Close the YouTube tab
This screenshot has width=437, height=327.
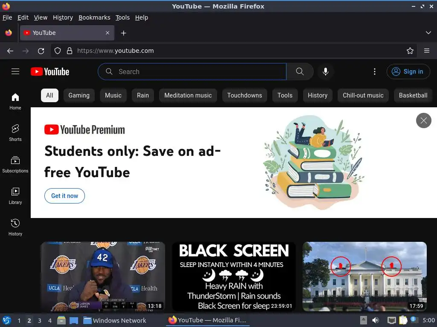(x=108, y=33)
